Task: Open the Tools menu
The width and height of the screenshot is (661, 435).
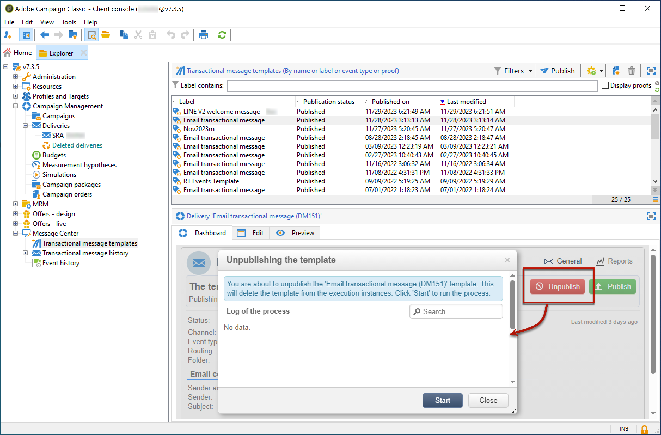Action: pos(69,22)
